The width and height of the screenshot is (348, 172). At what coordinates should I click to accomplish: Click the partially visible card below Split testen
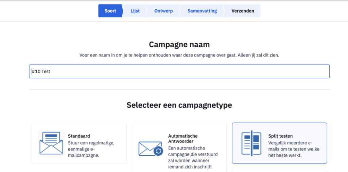coord(279,170)
